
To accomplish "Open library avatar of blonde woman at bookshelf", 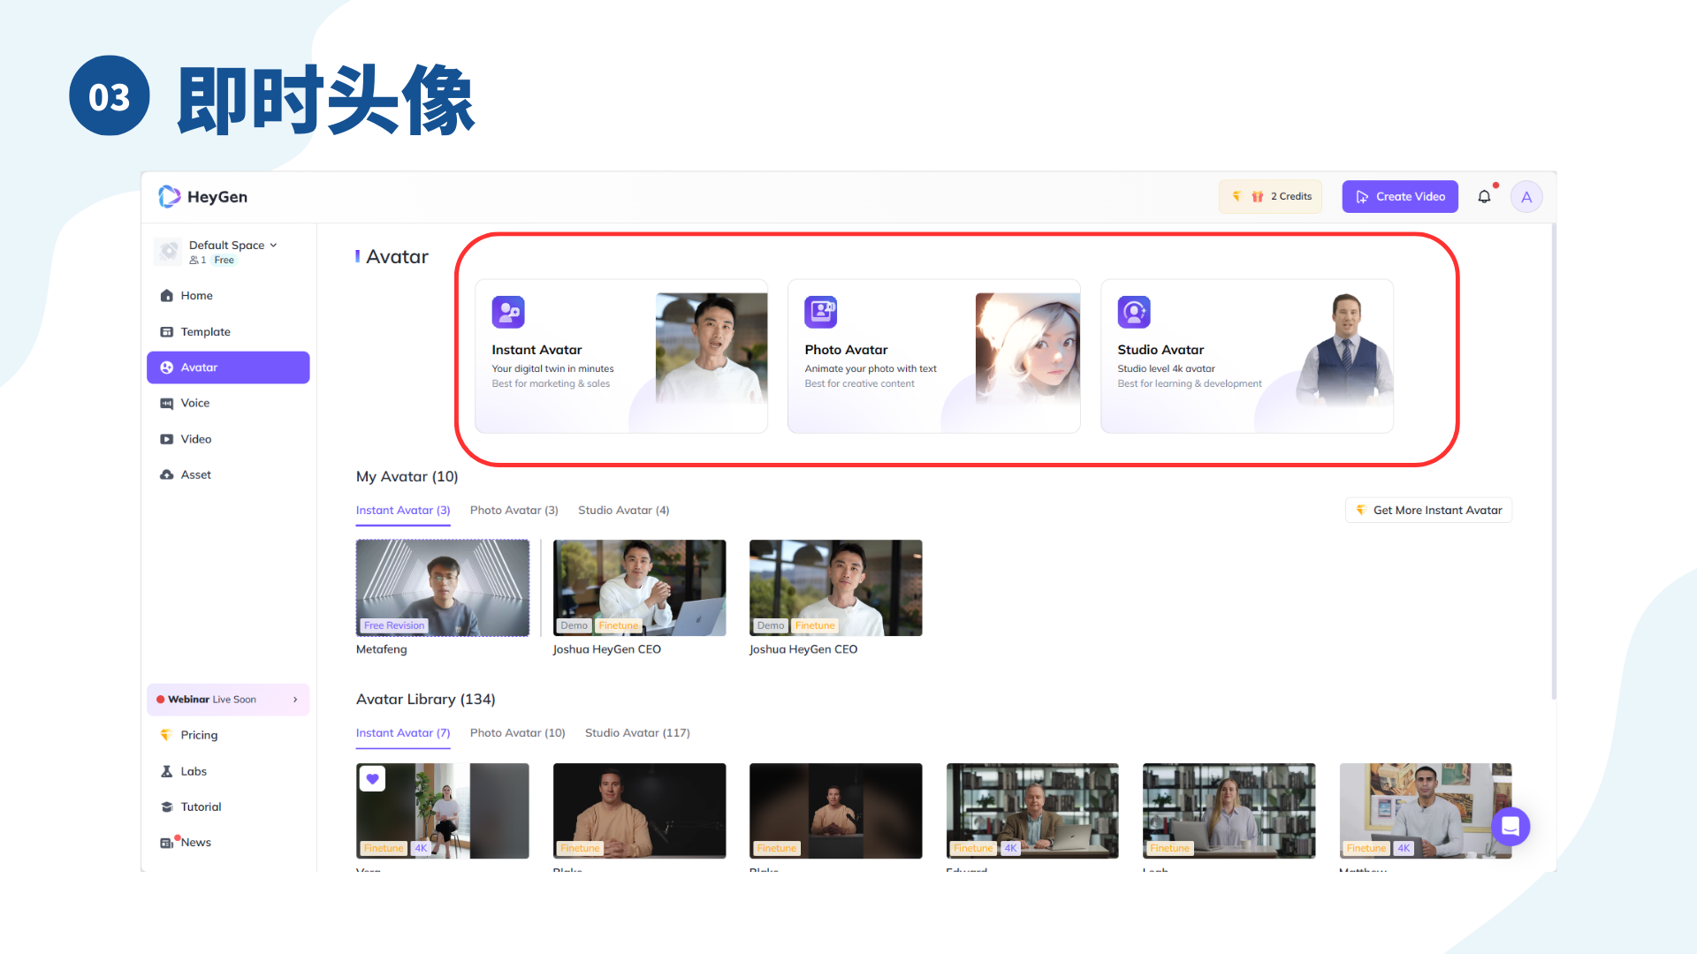I will point(1229,811).
